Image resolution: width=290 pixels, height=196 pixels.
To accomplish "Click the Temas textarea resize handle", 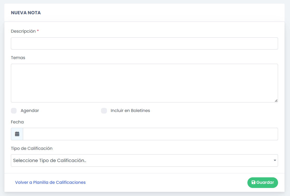I will [x=276, y=101].
